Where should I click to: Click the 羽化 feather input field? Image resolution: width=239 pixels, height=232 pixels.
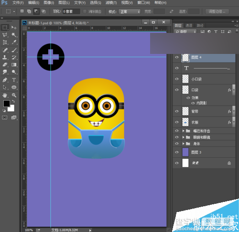(71, 11)
